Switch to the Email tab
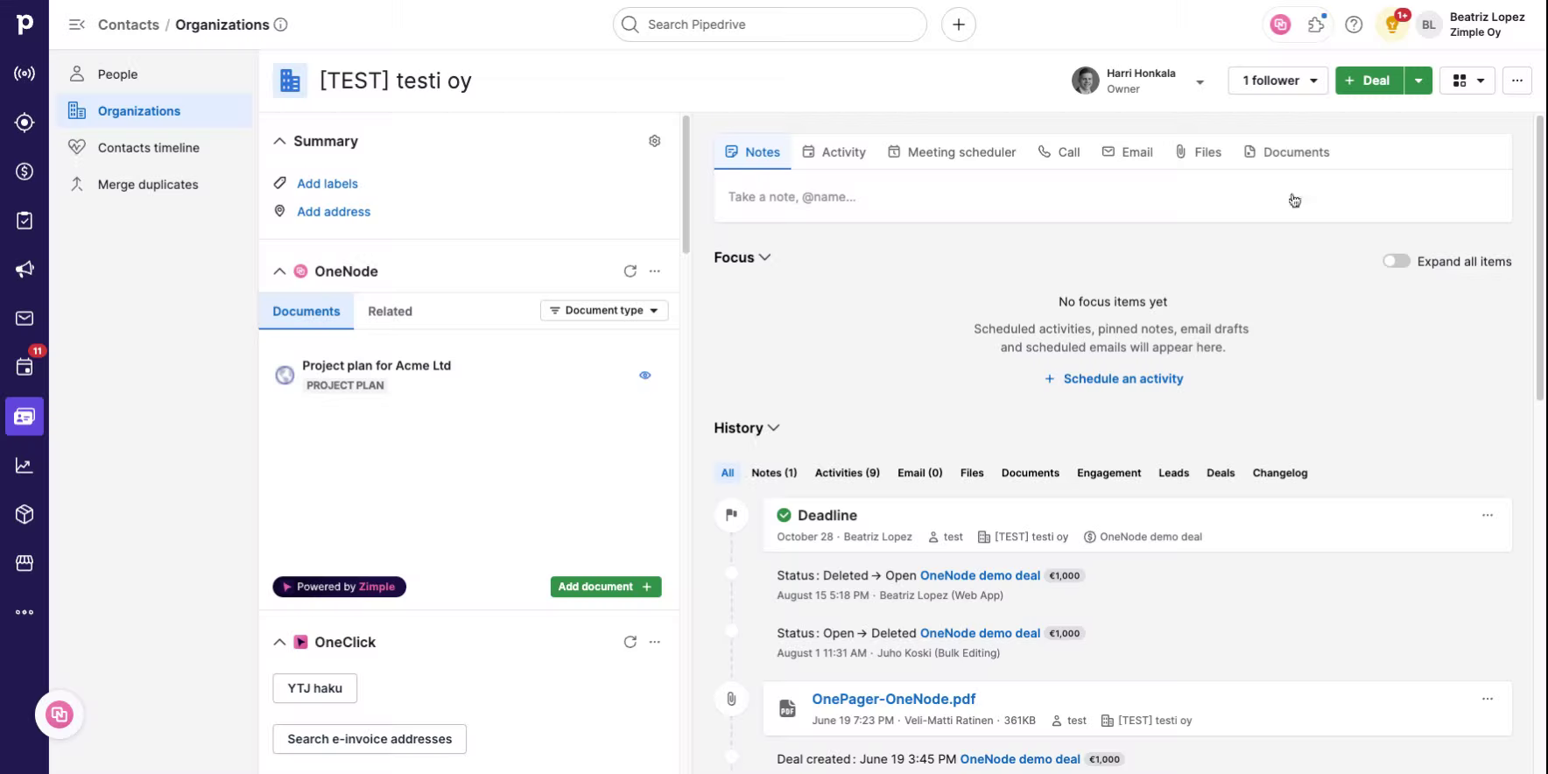1548x774 pixels. pos(1128,152)
